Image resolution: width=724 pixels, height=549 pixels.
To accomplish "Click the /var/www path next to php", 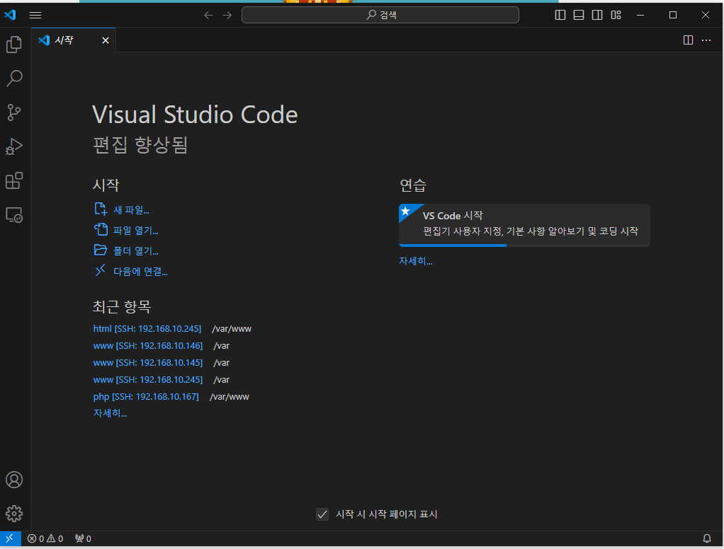I will [x=230, y=397].
